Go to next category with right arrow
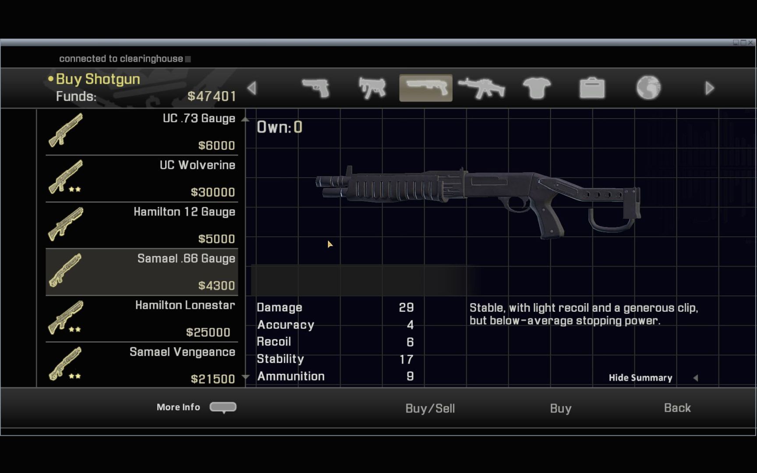The width and height of the screenshot is (757, 473). tap(710, 88)
